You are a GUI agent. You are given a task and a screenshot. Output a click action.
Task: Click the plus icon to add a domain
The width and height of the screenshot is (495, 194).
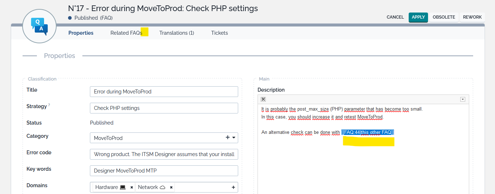pyautogui.click(x=234, y=187)
